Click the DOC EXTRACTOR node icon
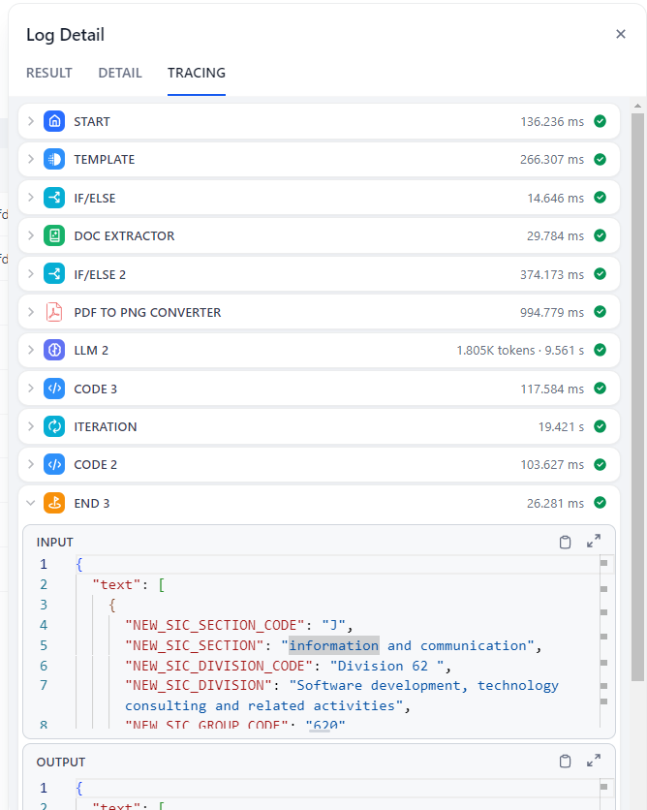 54,236
